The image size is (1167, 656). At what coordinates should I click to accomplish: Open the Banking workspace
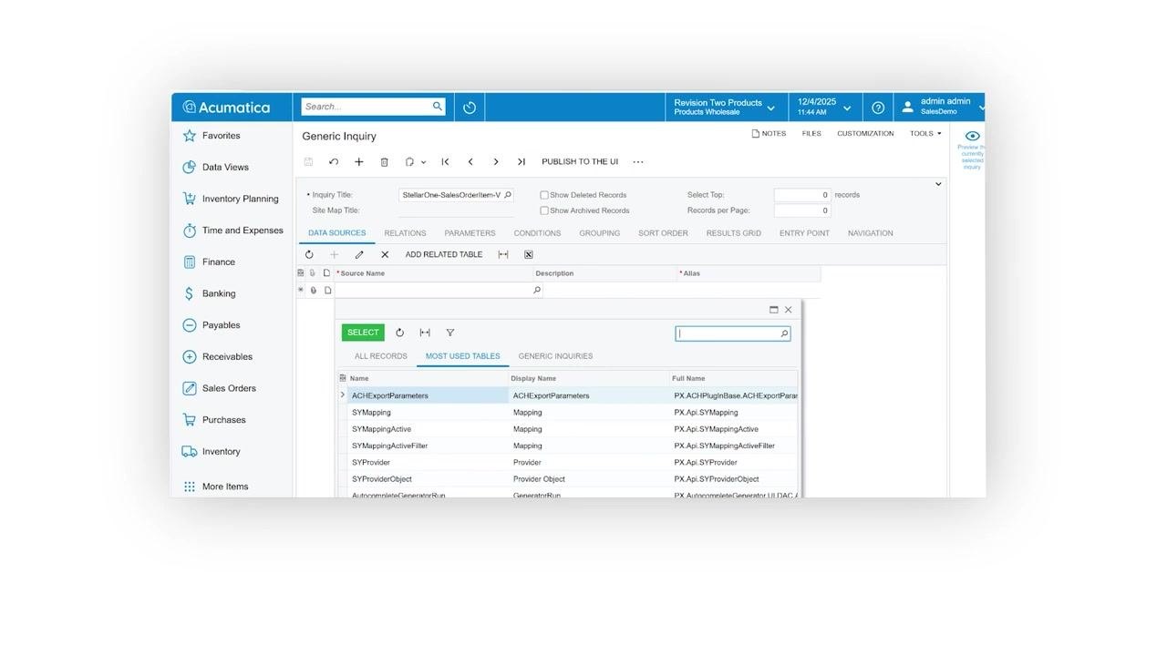(x=219, y=293)
